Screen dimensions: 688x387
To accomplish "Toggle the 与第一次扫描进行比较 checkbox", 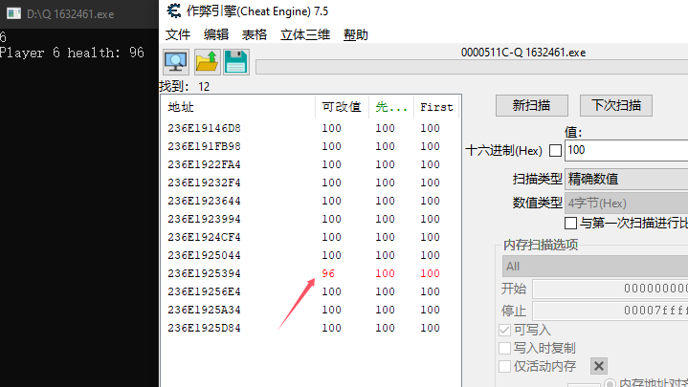I will click(570, 223).
